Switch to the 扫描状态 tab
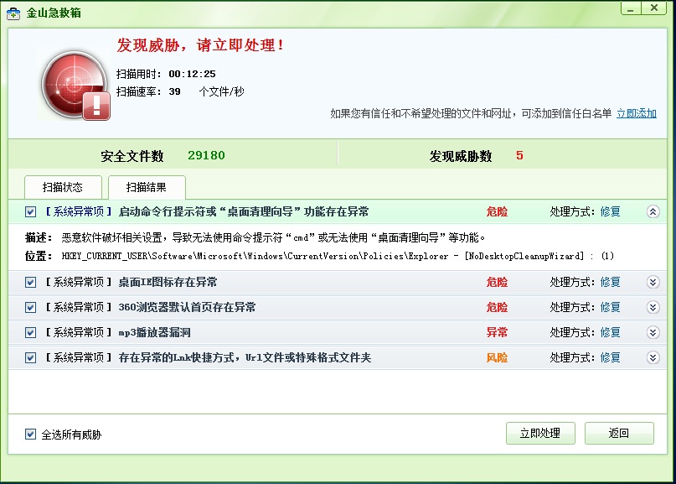 [x=63, y=187]
